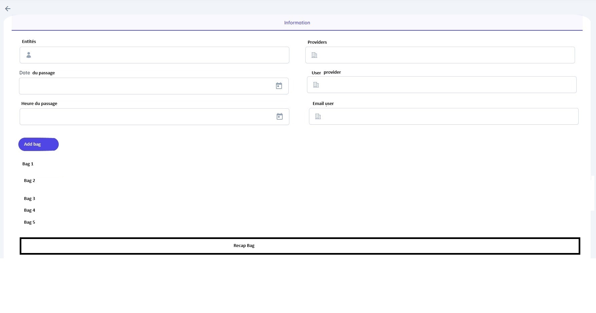
Task: Click the person icon in Entités field
Action: (29, 55)
